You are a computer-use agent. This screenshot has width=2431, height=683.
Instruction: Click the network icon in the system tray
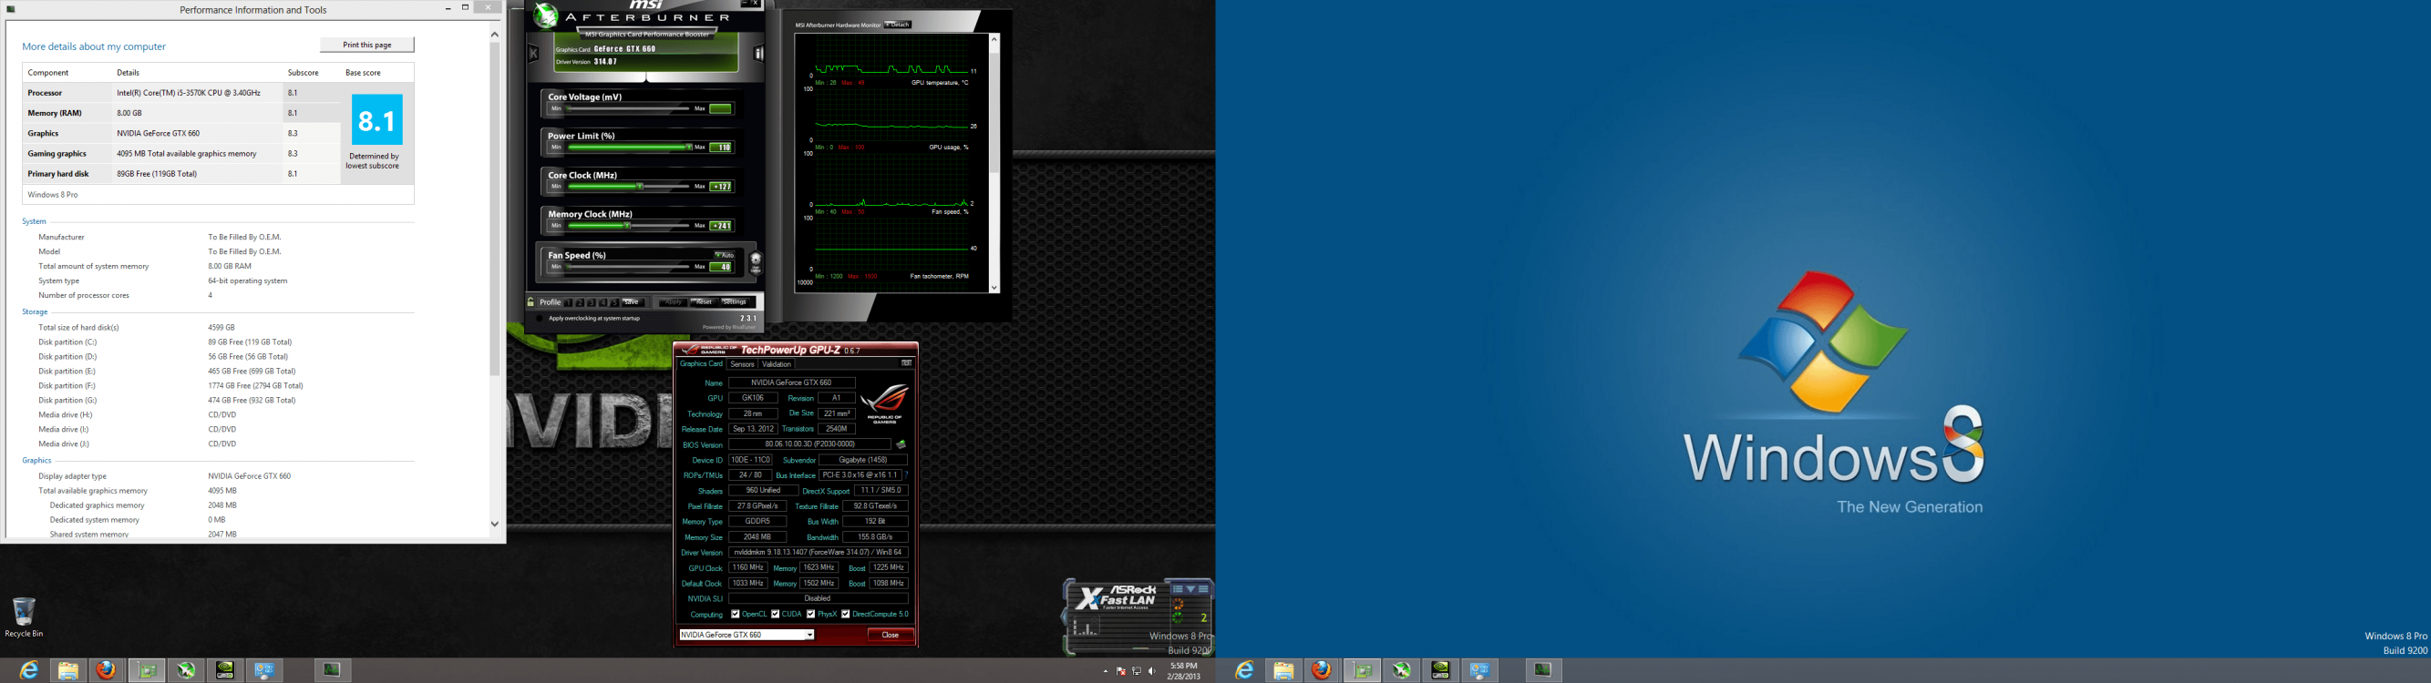[1138, 672]
